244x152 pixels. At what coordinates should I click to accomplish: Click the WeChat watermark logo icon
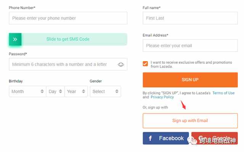(x=192, y=141)
